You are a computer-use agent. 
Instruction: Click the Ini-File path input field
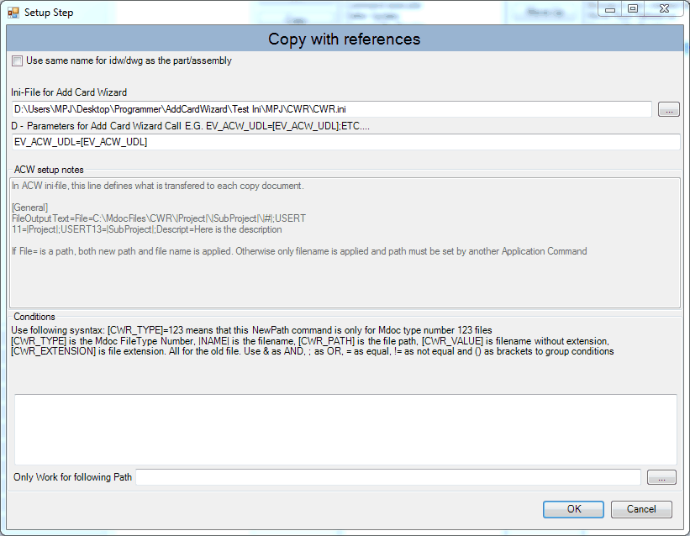[x=332, y=109]
